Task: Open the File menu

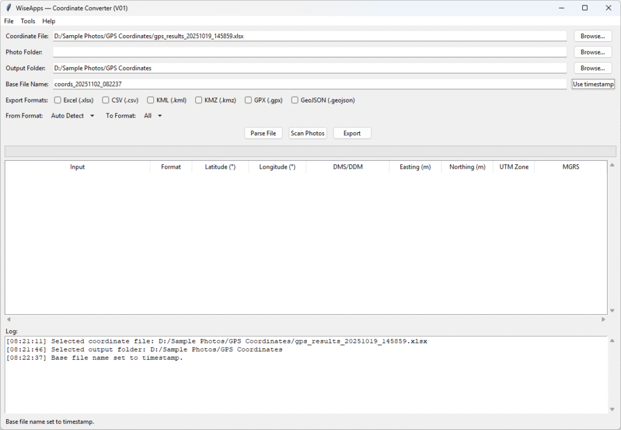Action: [x=8, y=21]
